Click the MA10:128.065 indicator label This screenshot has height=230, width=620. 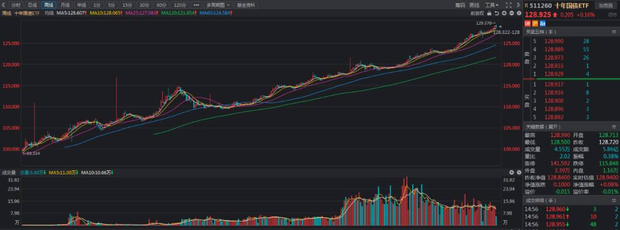pos(106,13)
